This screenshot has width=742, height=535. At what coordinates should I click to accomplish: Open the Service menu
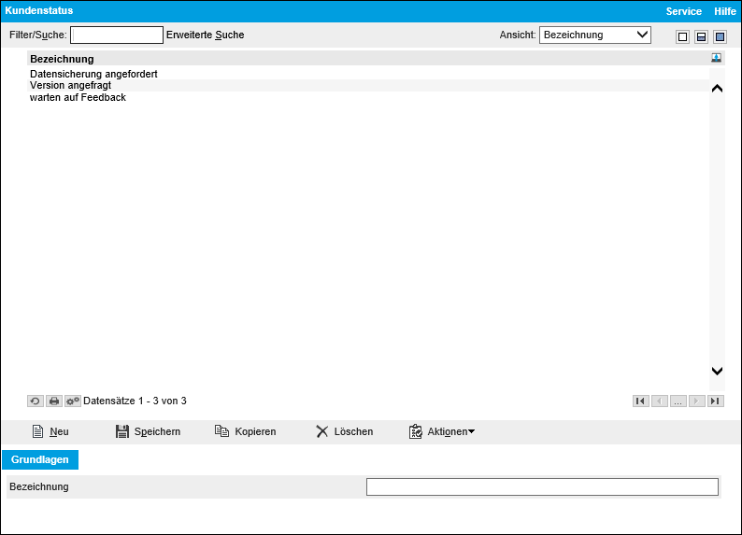pos(683,11)
